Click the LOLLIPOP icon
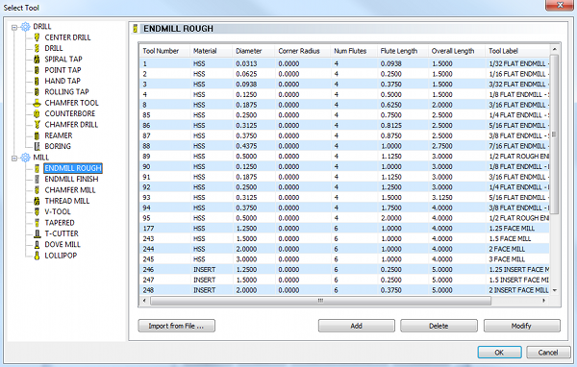577x367 pixels. 37,256
